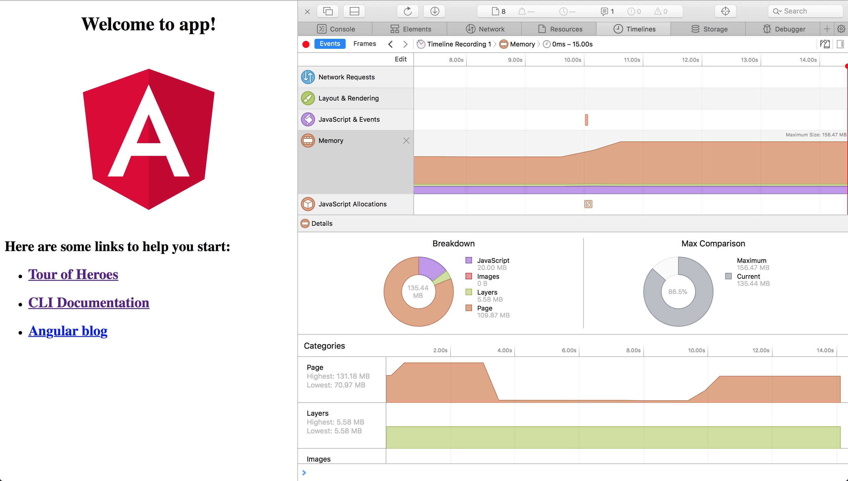This screenshot has width=848, height=481.
Task: Click the clear timeline recording icon
Action: (x=824, y=44)
